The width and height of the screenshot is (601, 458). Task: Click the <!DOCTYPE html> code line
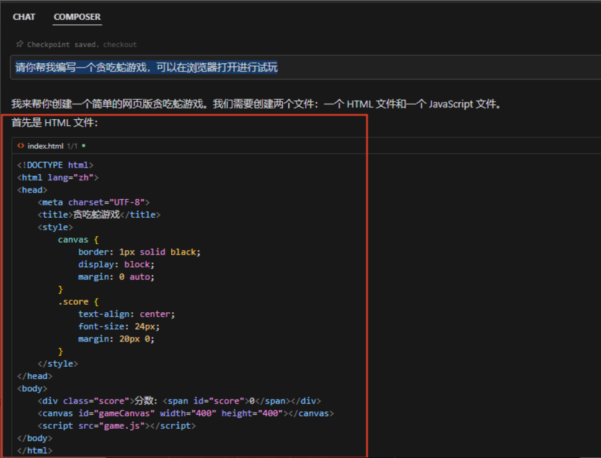coord(55,165)
